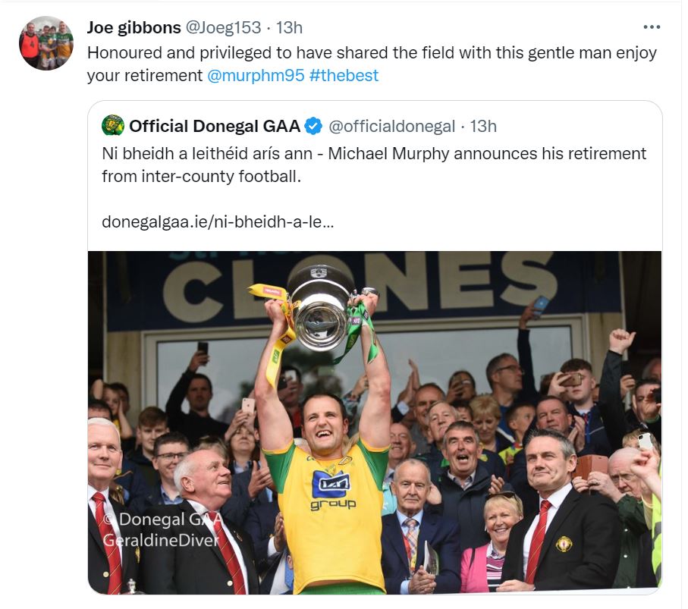
Task: Click the @Joeg153 handle
Action: (223, 27)
